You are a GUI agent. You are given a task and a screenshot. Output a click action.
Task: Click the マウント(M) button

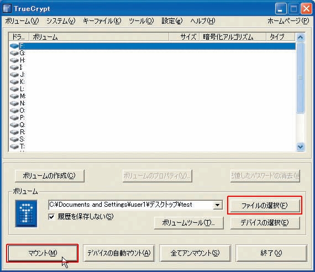[x=43, y=253]
